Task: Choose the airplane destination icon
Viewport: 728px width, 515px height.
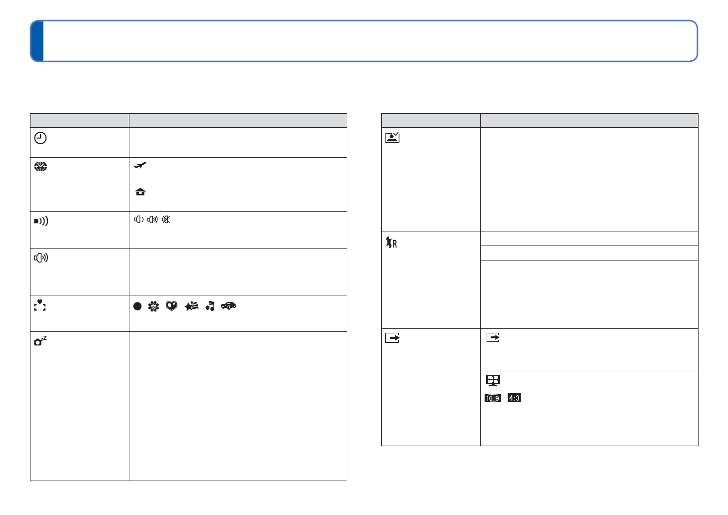Action: point(140,165)
